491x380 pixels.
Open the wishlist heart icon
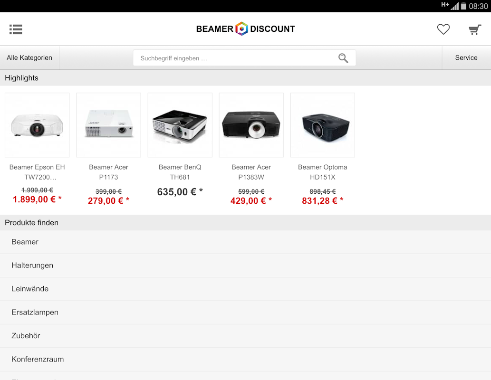(x=443, y=29)
